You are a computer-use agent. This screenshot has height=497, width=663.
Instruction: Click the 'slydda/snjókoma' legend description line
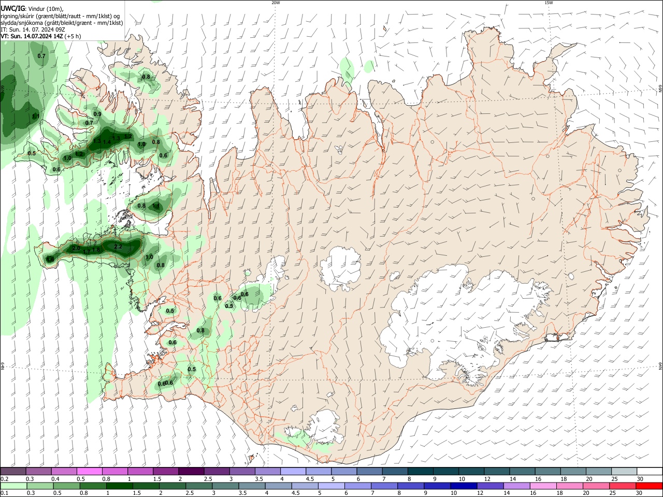click(62, 23)
